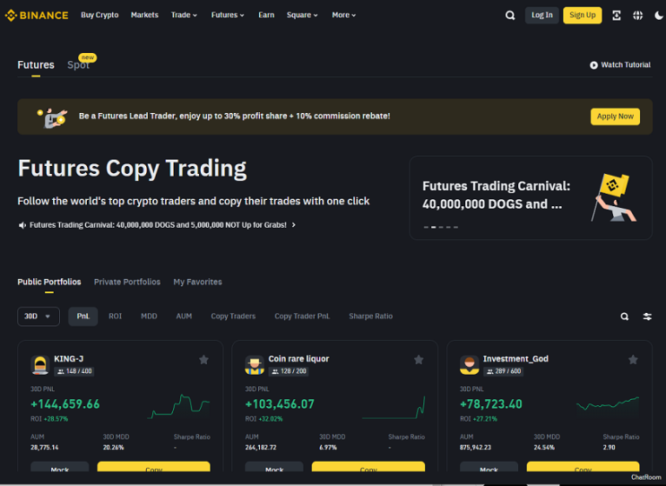Click Investment_God PnL +78,723.40
Image resolution: width=666 pixels, height=486 pixels.
tap(491, 404)
